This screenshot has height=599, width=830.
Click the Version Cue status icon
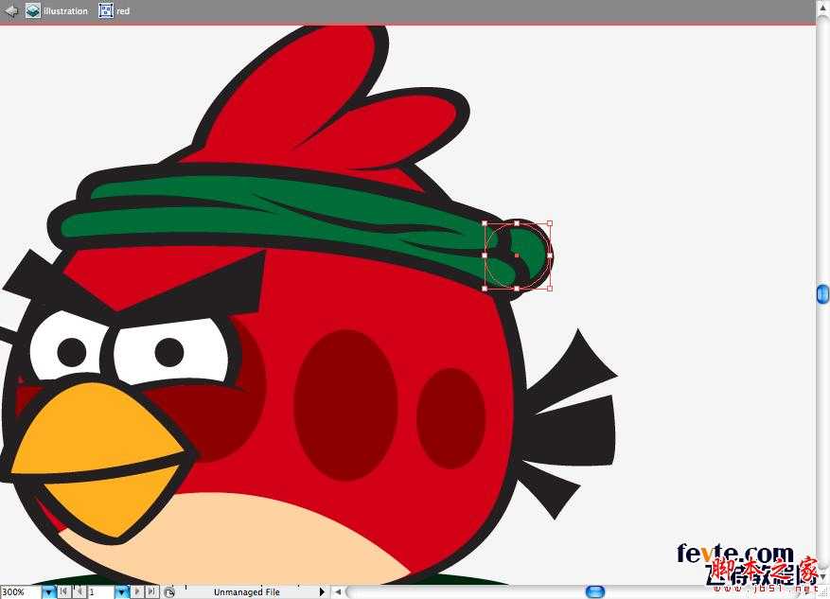click(168, 592)
